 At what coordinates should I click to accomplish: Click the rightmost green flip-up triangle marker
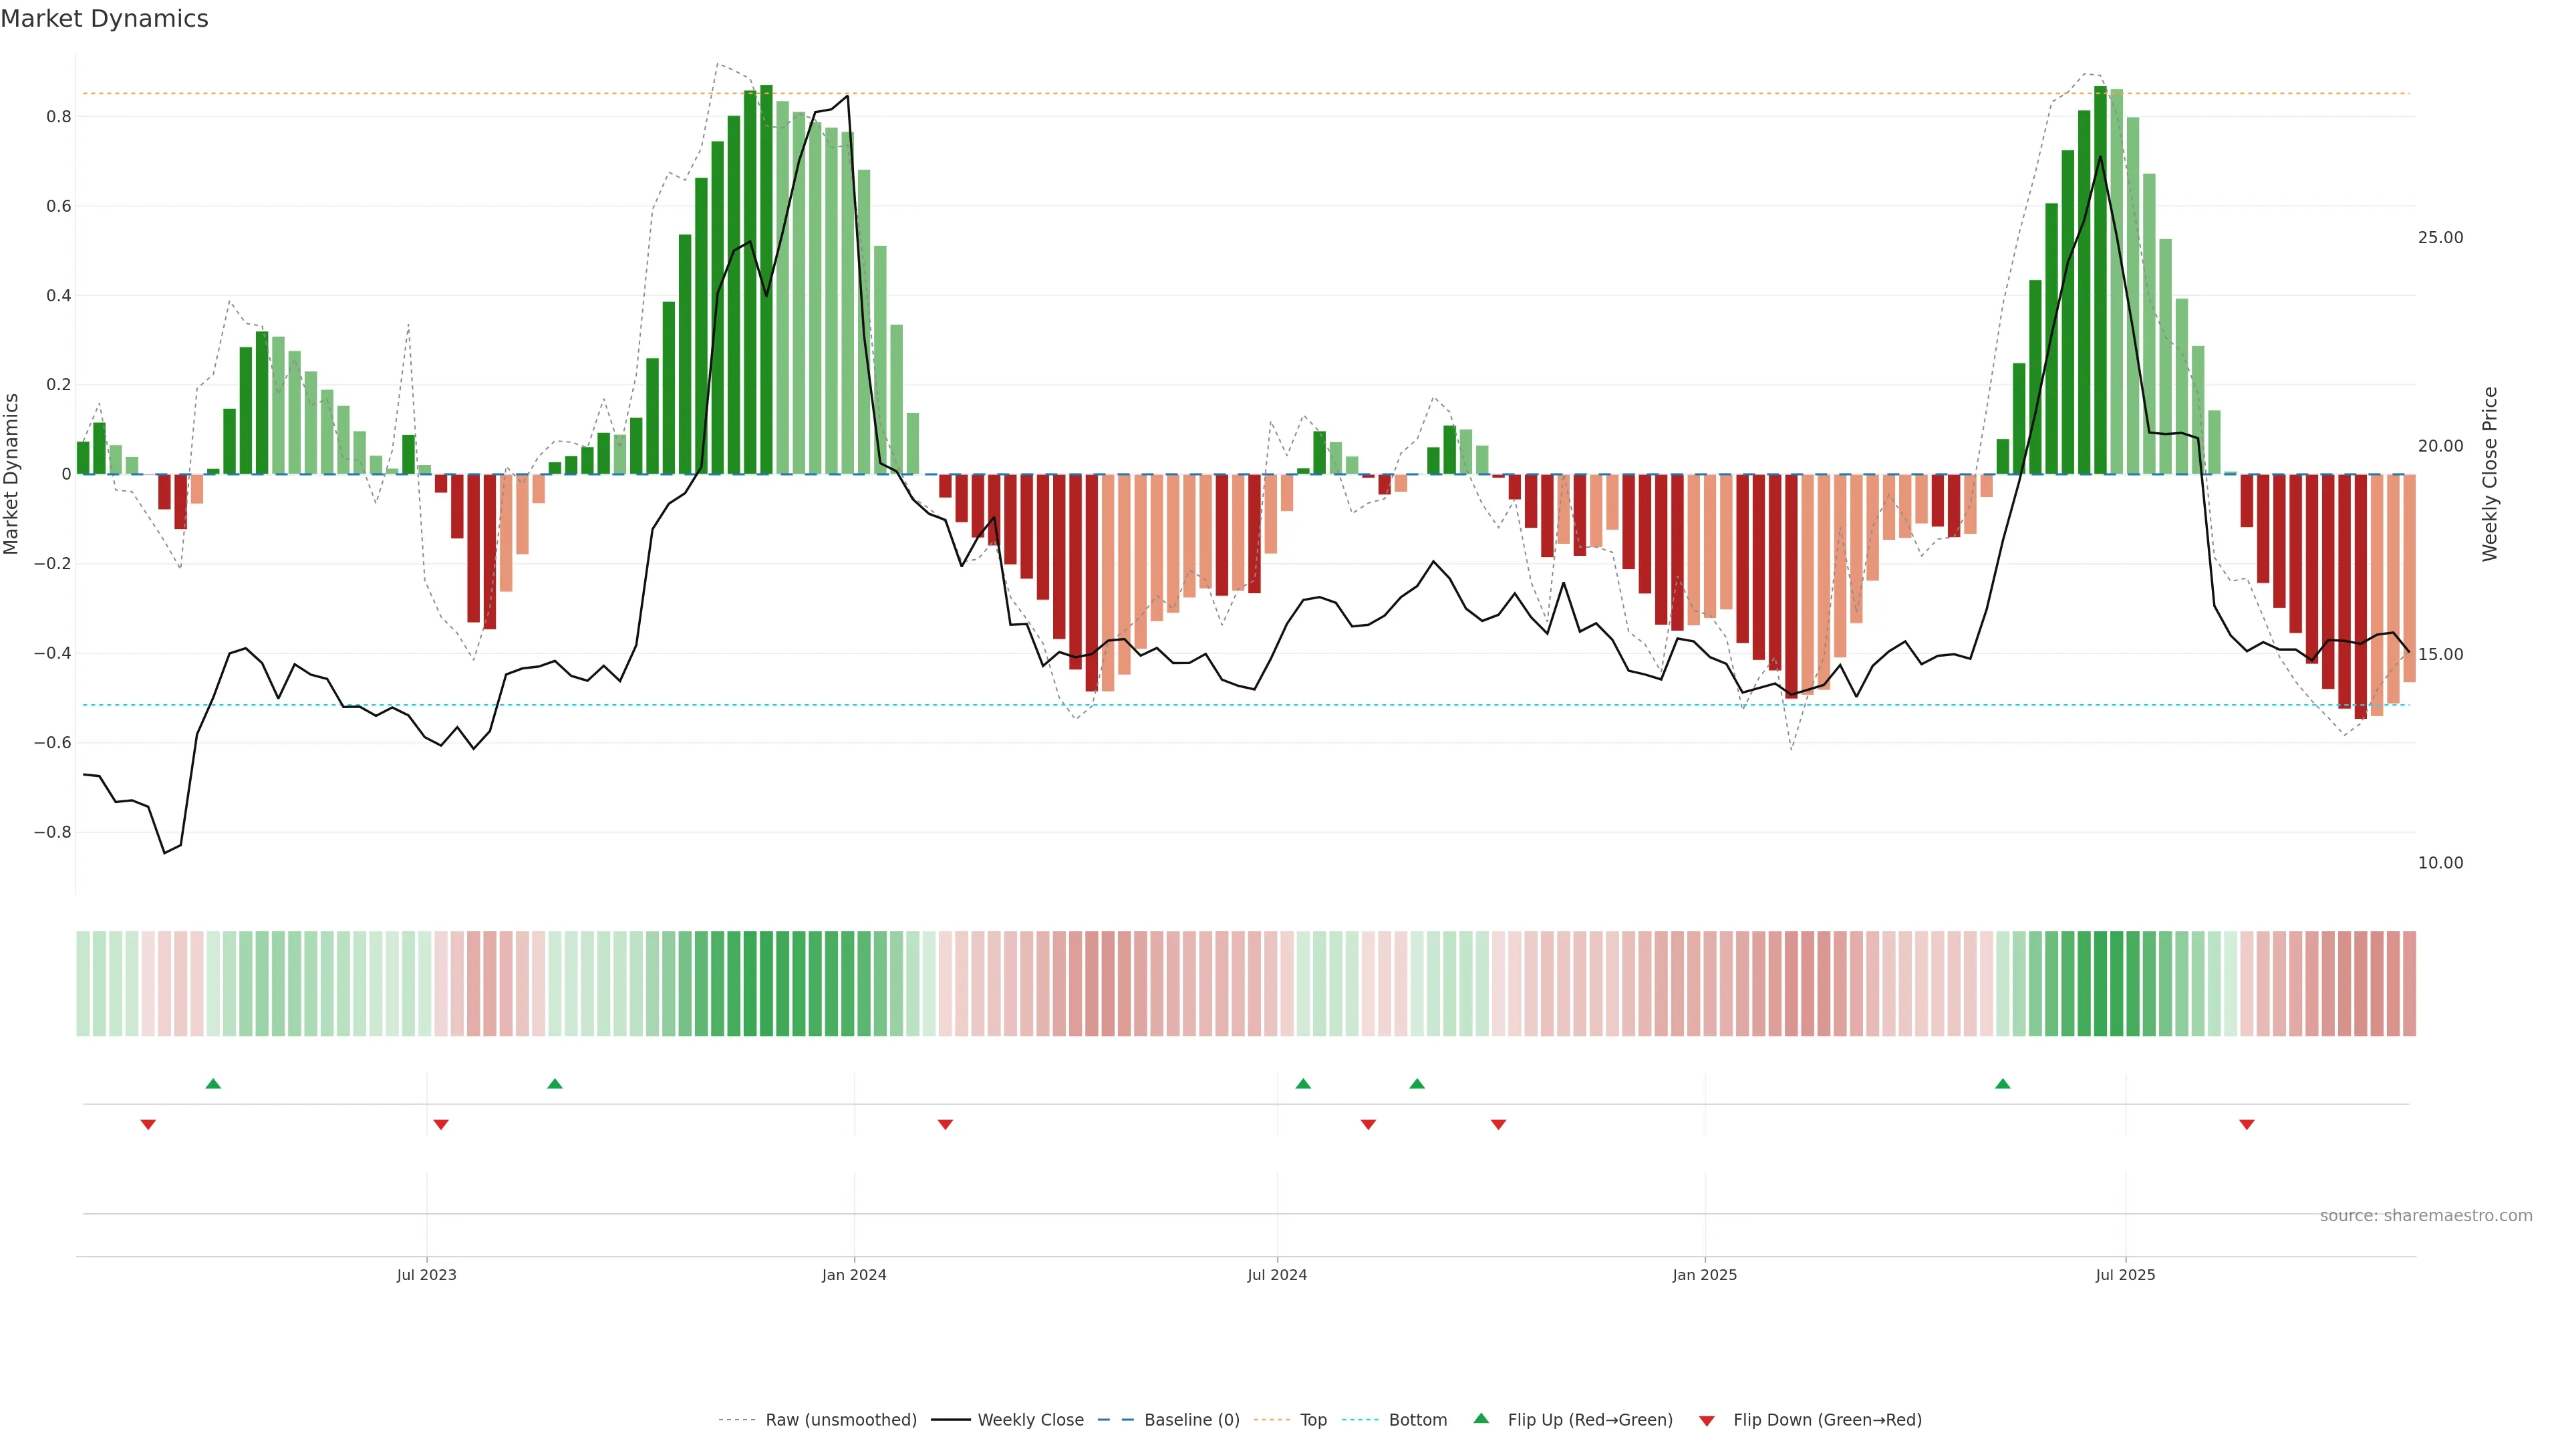2002,1084
